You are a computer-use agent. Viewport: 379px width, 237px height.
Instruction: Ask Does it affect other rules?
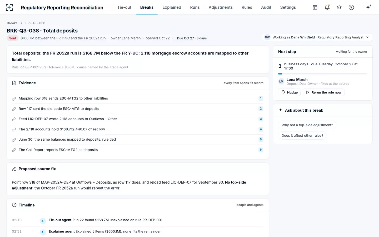(x=302, y=136)
